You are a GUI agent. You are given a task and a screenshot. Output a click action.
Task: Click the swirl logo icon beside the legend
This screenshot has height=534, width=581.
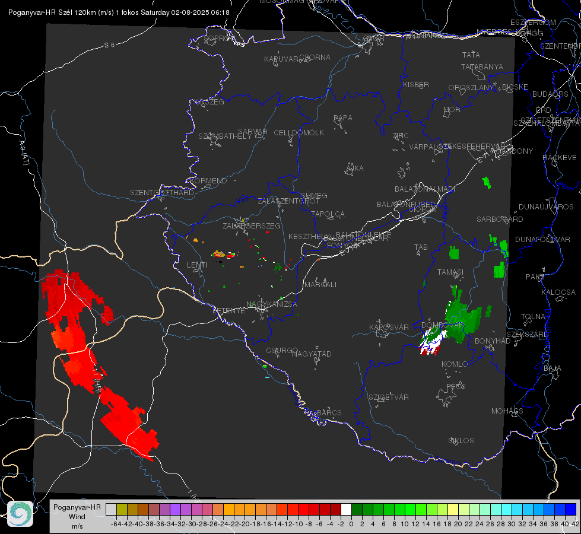20,514
